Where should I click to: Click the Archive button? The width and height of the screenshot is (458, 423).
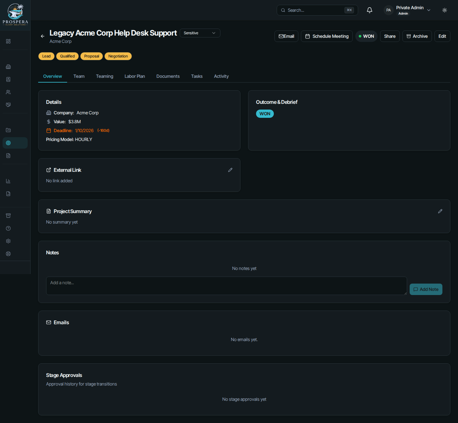pos(417,36)
